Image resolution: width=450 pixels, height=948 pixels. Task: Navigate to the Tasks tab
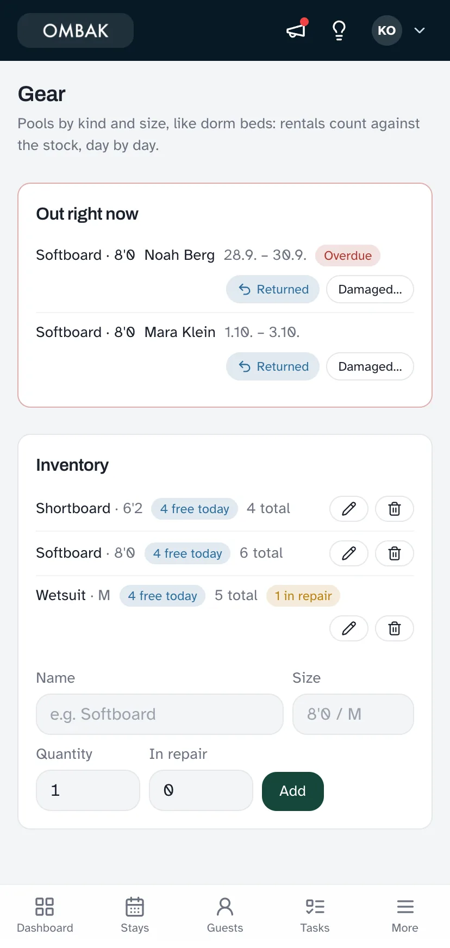(315, 916)
